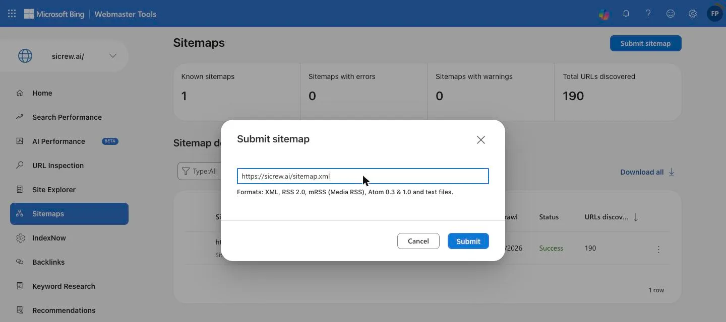Click Submit in the dialog
The image size is (726, 322).
[x=468, y=241]
